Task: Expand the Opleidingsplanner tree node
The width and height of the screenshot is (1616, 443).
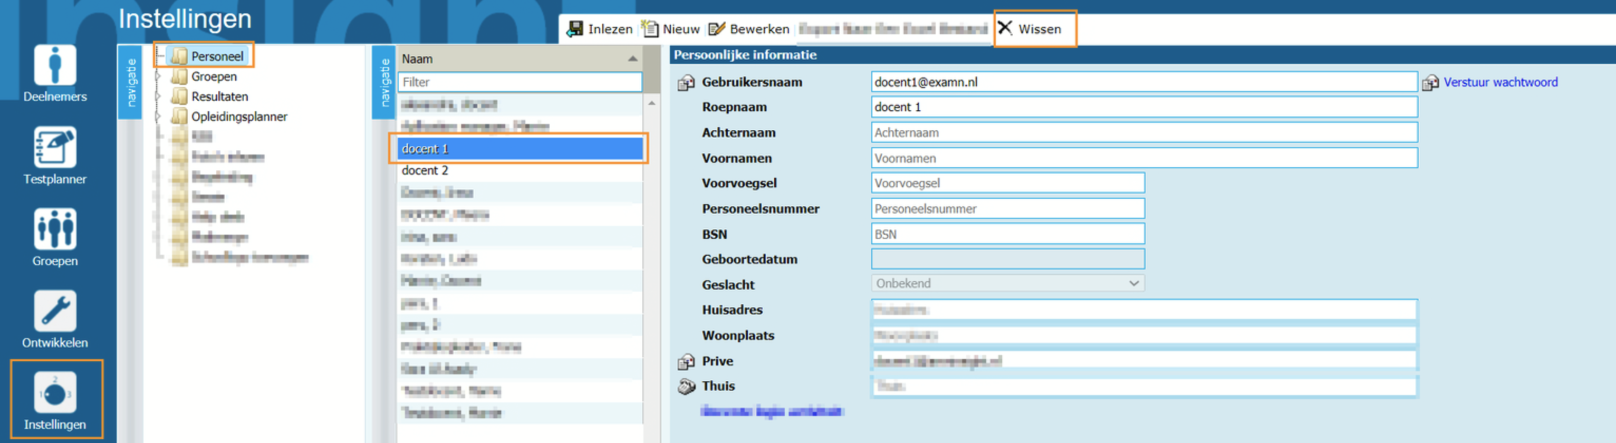Action: click(x=159, y=117)
